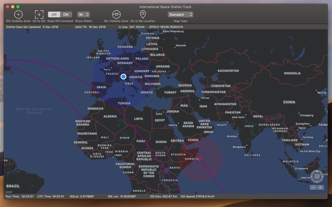Click the CHINA label on the map

coord(289,102)
